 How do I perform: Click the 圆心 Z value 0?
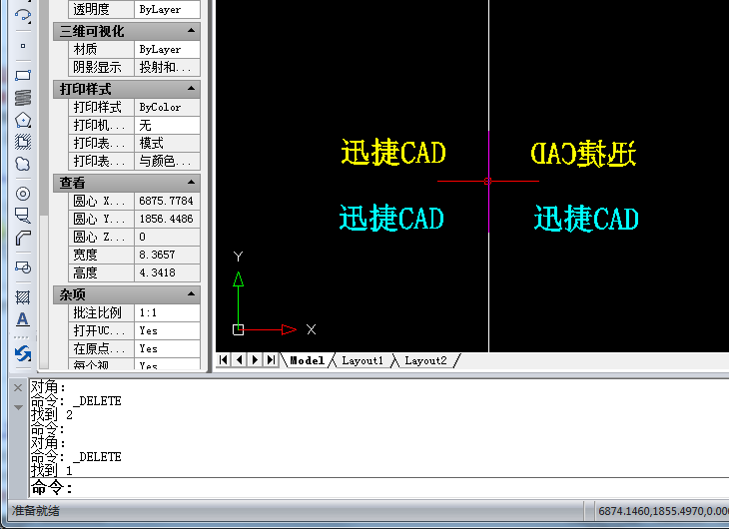[x=167, y=238]
